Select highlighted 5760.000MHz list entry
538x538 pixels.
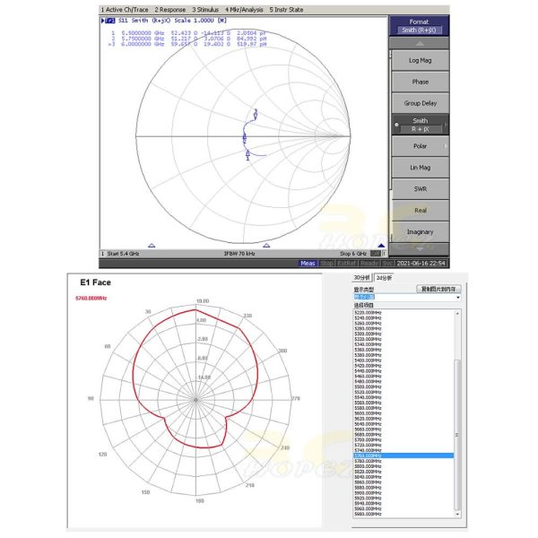pos(403,456)
